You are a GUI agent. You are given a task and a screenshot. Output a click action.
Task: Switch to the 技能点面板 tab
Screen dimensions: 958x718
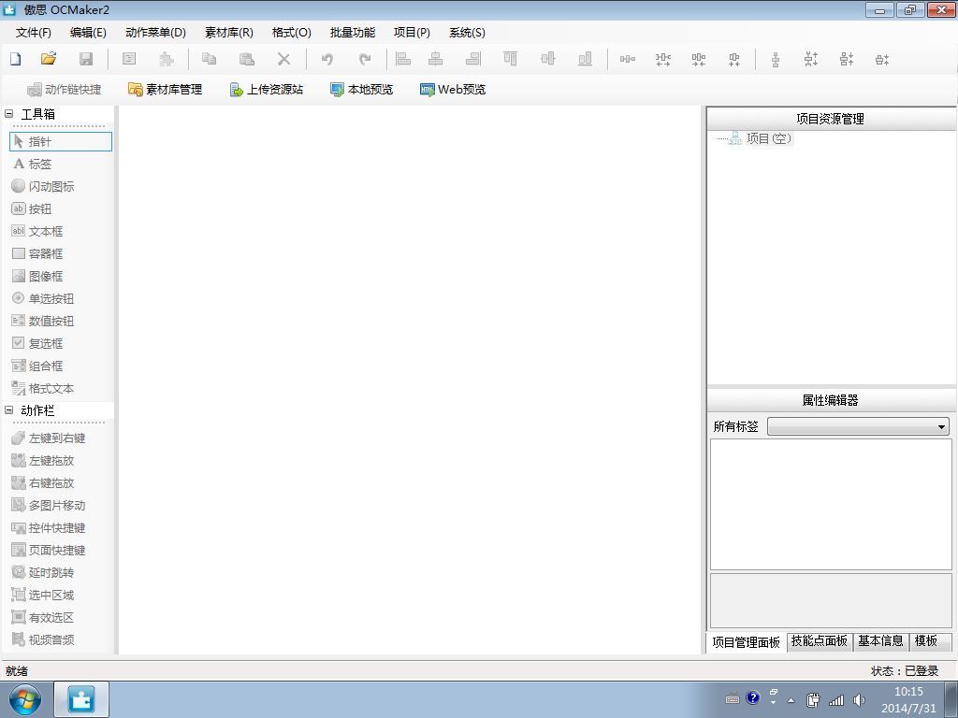click(x=820, y=641)
